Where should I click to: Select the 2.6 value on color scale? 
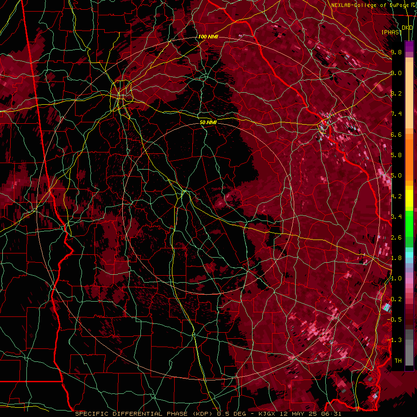coord(396,238)
